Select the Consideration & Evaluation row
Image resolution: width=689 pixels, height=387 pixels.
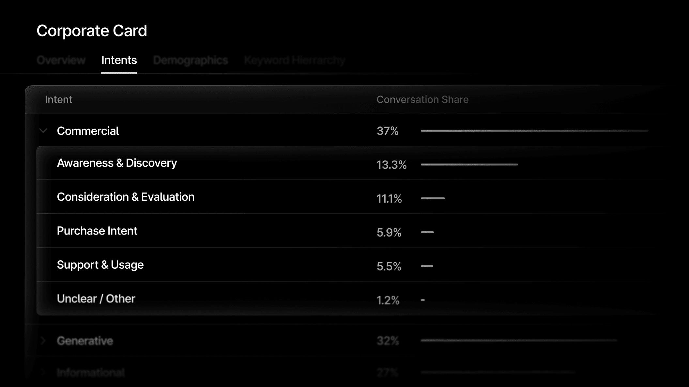point(126,197)
